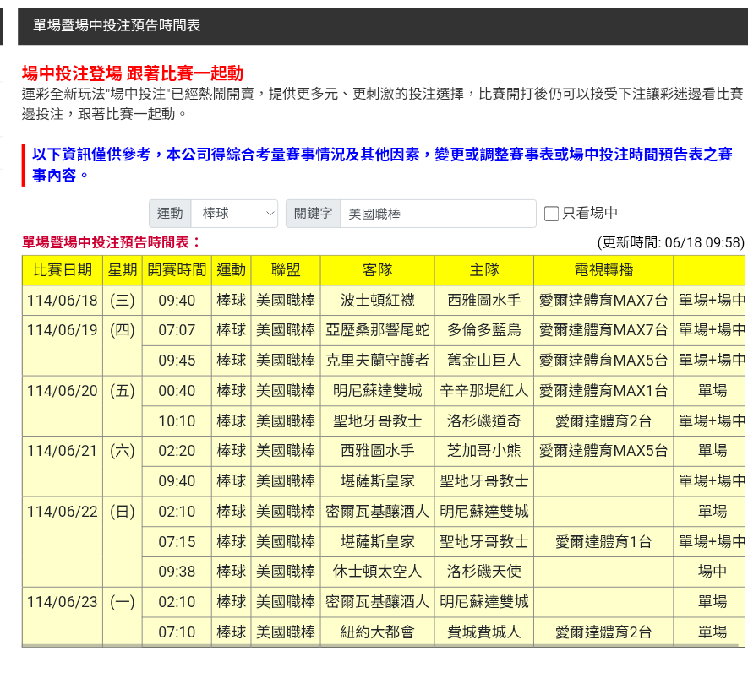The width and height of the screenshot is (748, 678).
Task: Click the 07:15 start time cell
Action: pos(177,542)
